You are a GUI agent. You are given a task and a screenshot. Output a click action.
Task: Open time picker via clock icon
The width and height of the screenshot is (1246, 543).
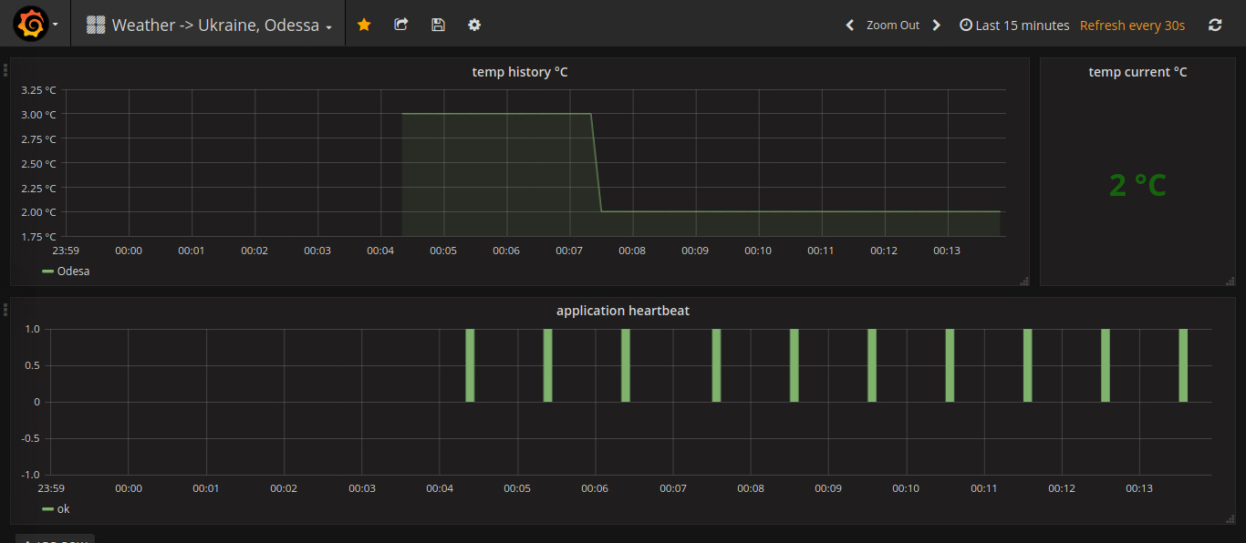(x=965, y=25)
